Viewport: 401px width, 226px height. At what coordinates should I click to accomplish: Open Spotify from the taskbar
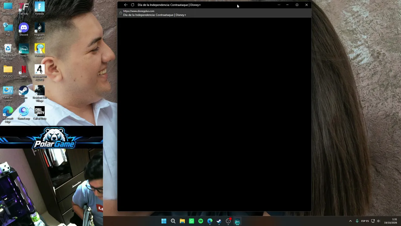(201, 221)
